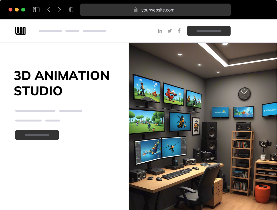The height and width of the screenshot is (210, 277).
Task: Click the placeholder text bar under the heading
Action: point(35,111)
